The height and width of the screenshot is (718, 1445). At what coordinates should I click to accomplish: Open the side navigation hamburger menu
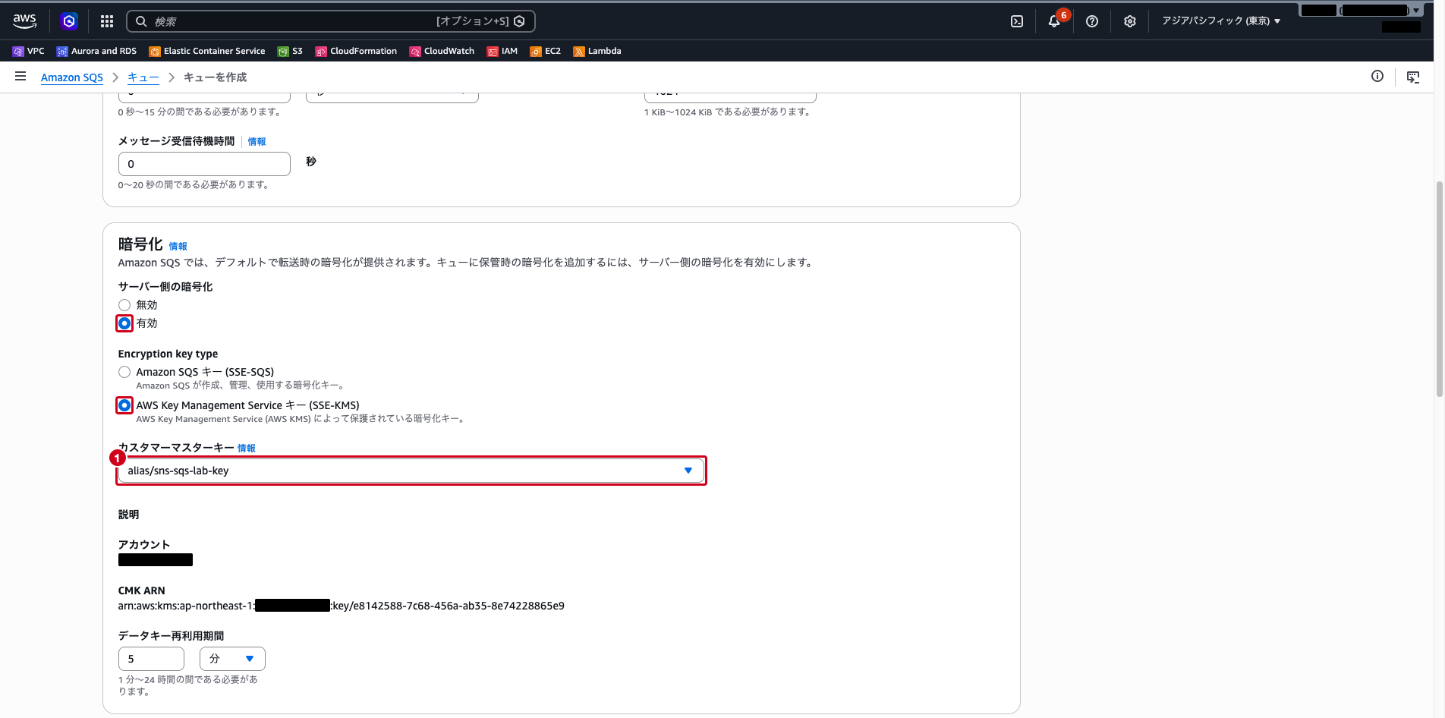coord(20,77)
